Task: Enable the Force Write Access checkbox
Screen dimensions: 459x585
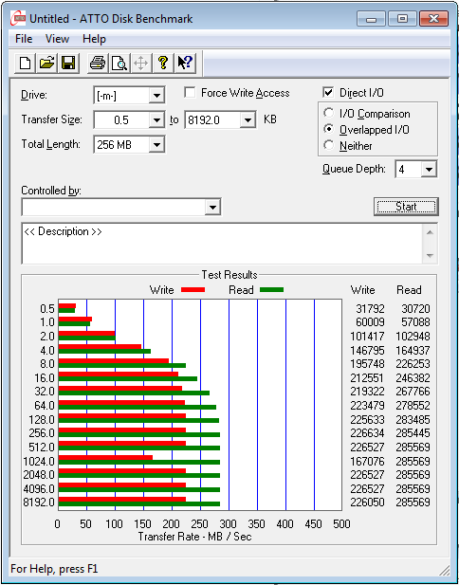Action: tap(190, 93)
